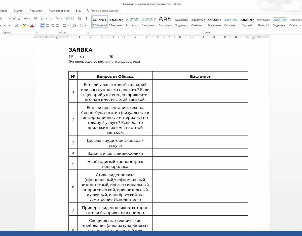Decrease paragraph indent
Screen dimensions: 302x236
pos(67,18)
